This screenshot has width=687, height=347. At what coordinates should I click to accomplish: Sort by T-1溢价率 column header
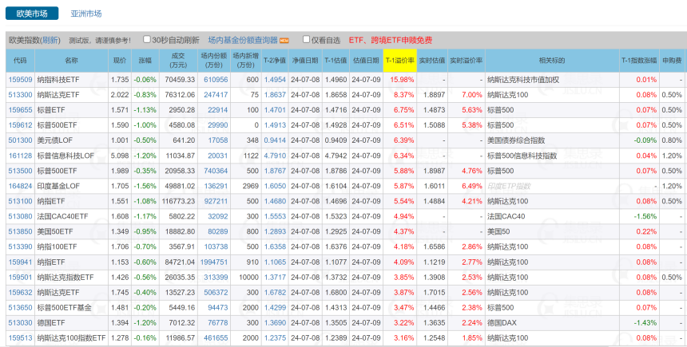[399, 60]
